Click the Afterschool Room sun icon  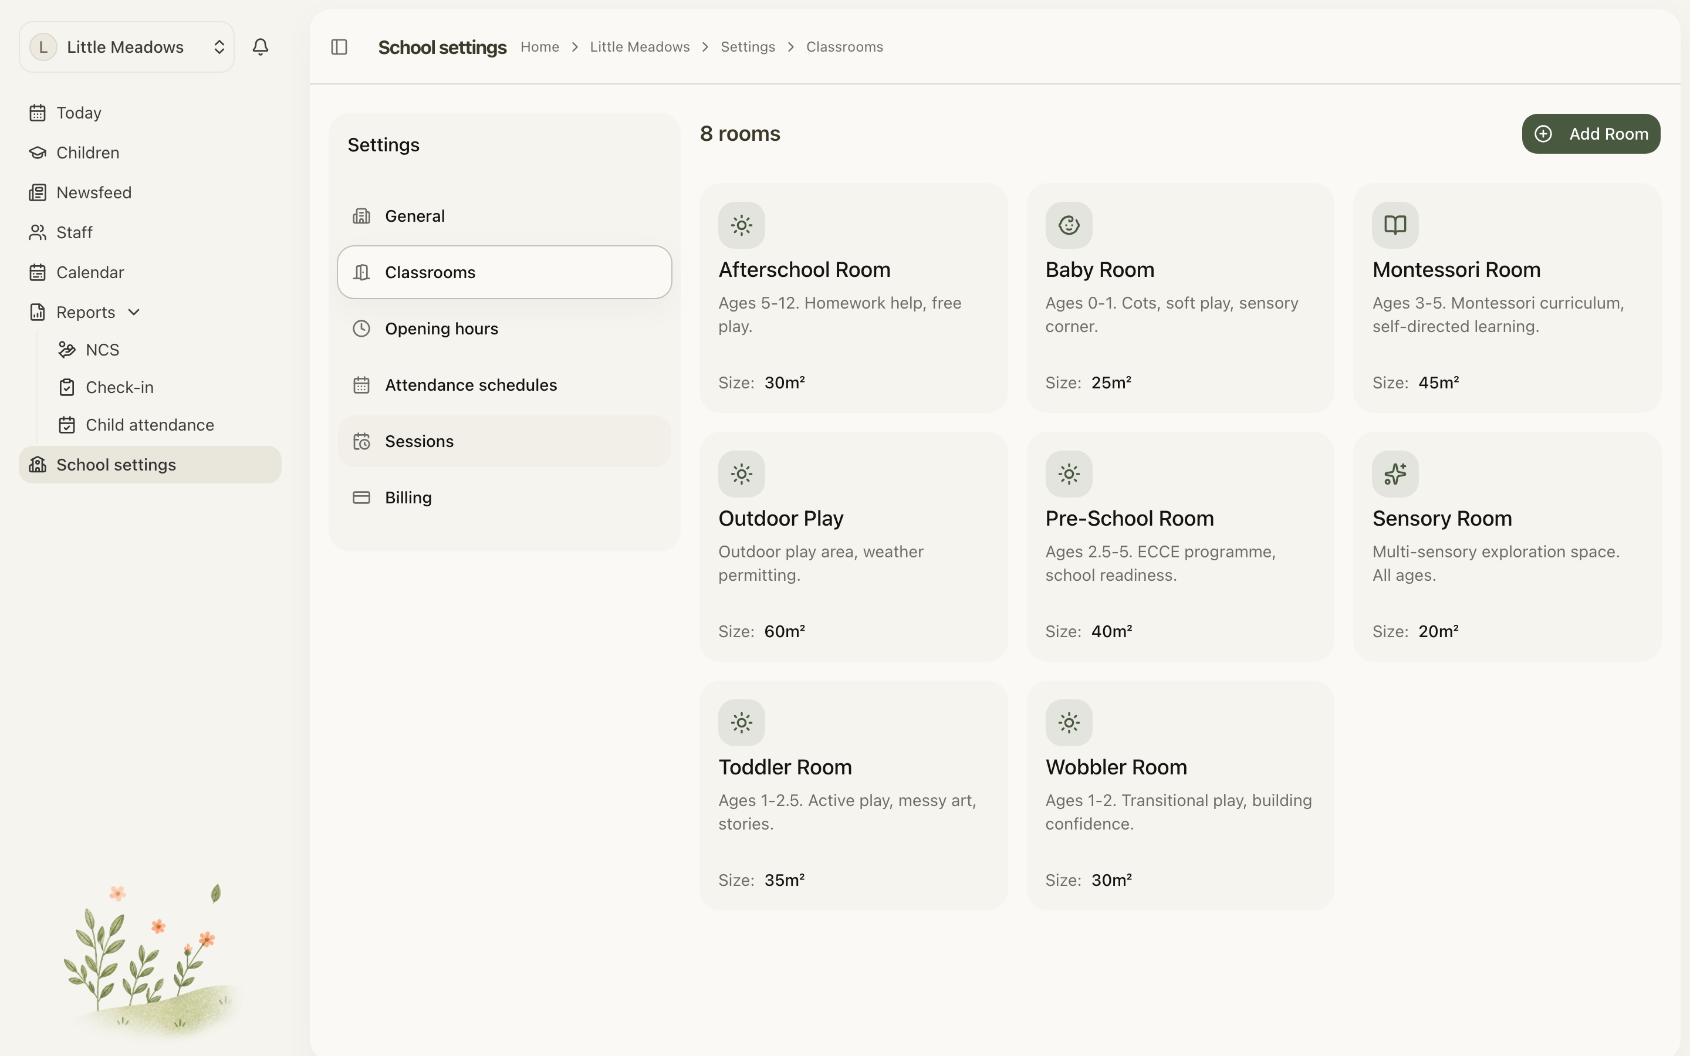point(742,225)
